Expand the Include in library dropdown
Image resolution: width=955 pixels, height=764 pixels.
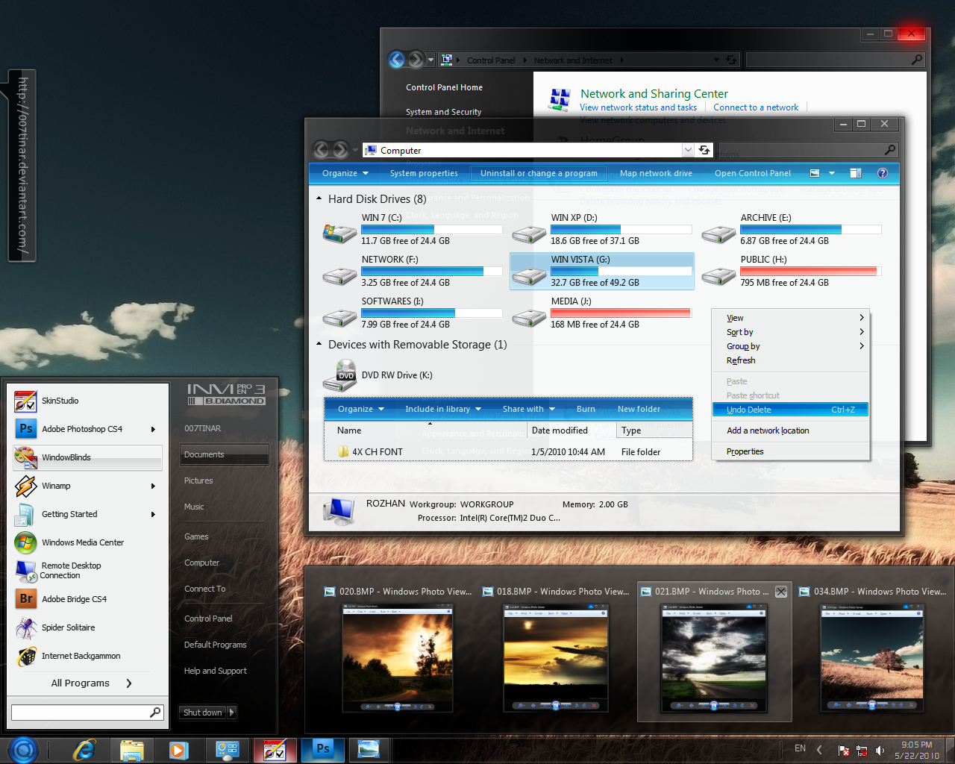point(443,409)
